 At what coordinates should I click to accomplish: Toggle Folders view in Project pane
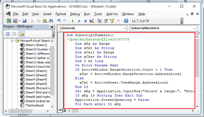tap(21, 34)
